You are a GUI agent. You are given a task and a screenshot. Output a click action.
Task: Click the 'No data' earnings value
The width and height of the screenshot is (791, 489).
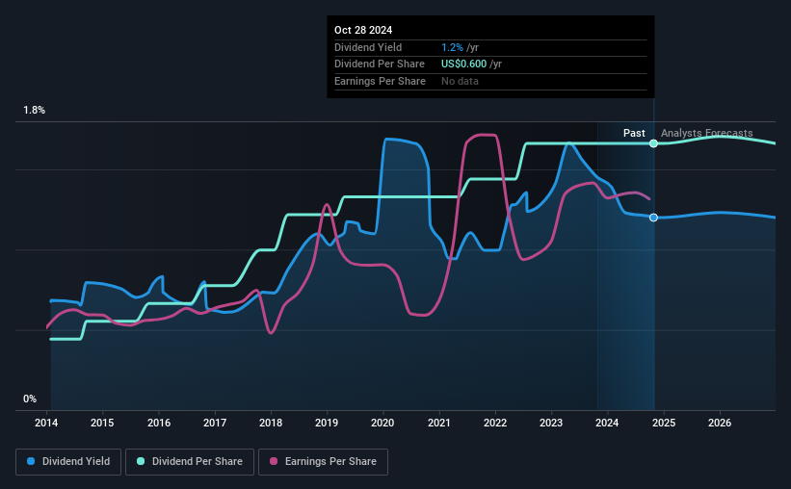point(460,81)
